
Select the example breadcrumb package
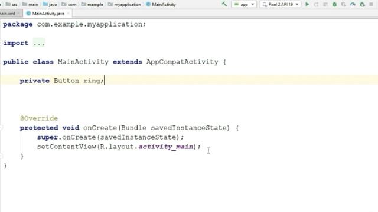point(92,4)
